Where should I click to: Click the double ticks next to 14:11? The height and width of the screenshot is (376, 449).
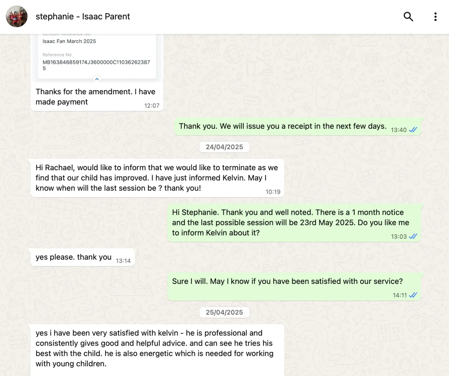pos(413,295)
